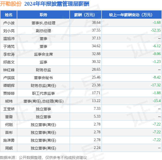The image size is (162, 160).
Task: Click the position 董事(离任),总经理(离任)
Action: click(x=43, y=101)
